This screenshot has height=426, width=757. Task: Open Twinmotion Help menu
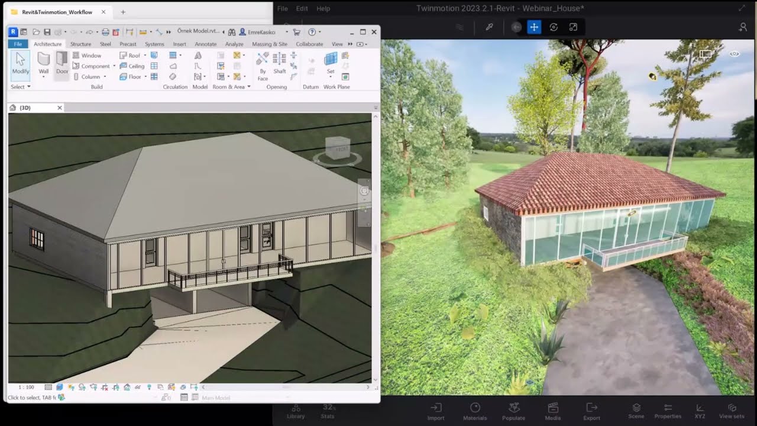[x=323, y=8]
